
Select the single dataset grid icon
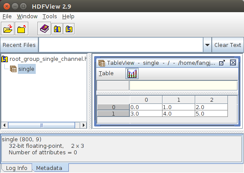13,69
